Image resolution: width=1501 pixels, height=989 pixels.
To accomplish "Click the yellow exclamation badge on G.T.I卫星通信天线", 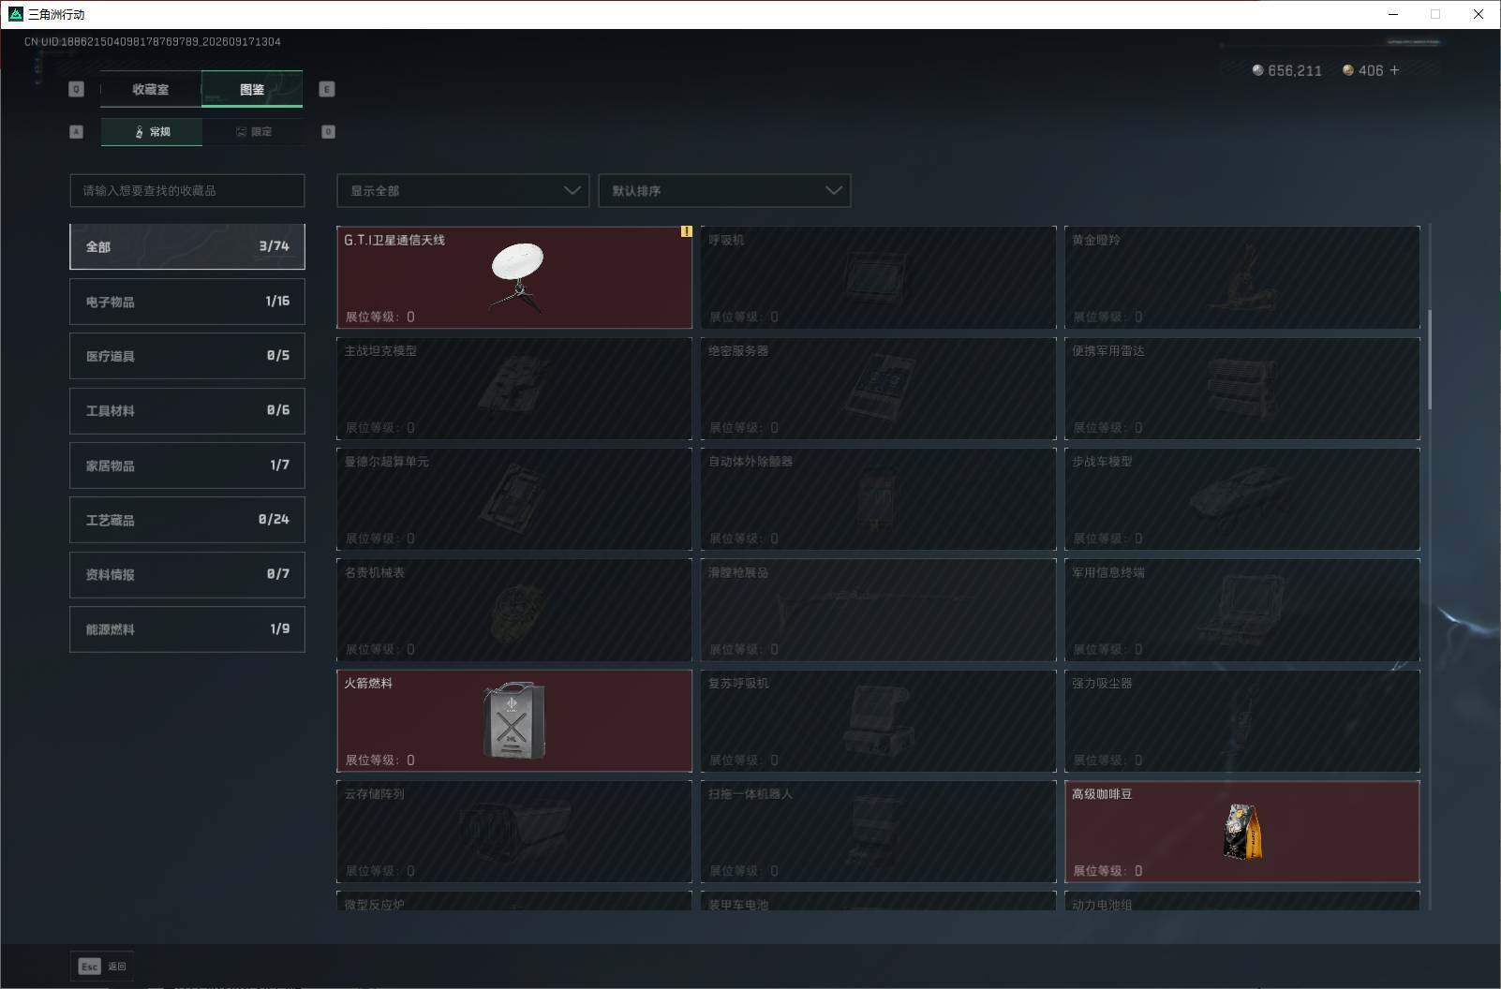I will click(x=686, y=231).
